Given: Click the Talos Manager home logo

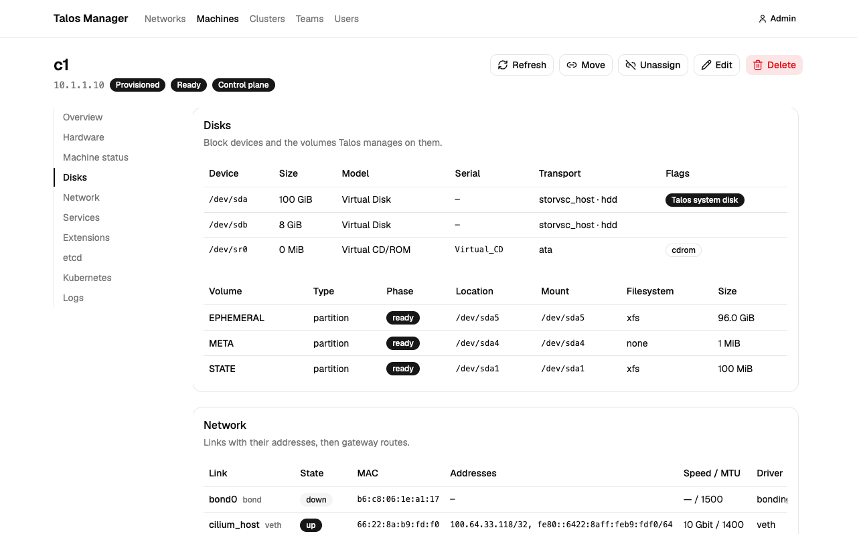Looking at the screenshot, I should click(x=90, y=19).
